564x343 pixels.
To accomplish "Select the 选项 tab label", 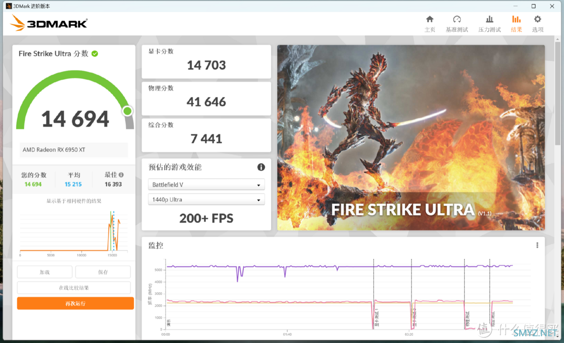I will pyautogui.click(x=538, y=29).
